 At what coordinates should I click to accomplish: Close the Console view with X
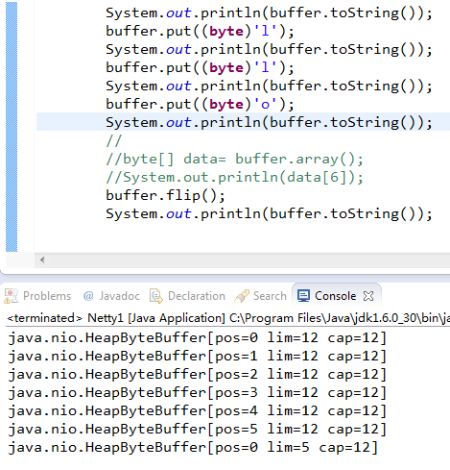click(x=368, y=296)
